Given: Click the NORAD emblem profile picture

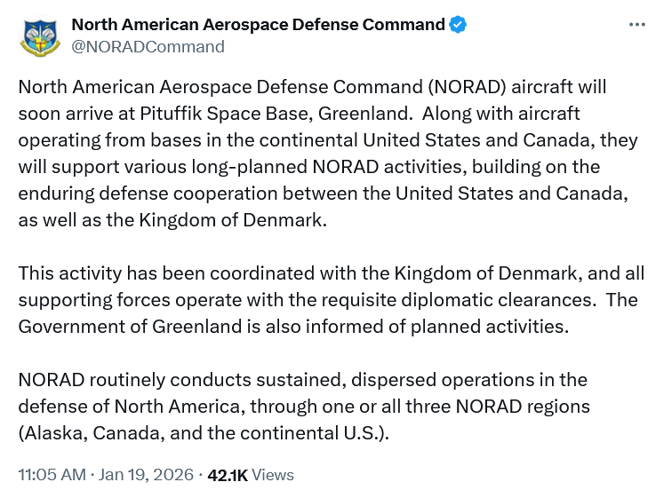Looking at the screenshot, I should click(40, 36).
